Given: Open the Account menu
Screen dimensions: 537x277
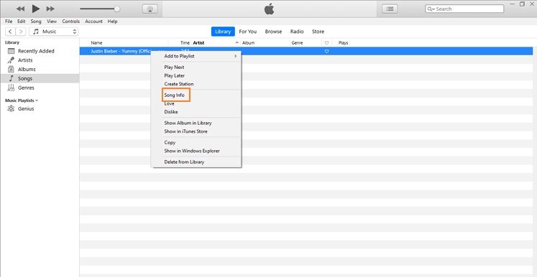Looking at the screenshot, I should point(94,22).
